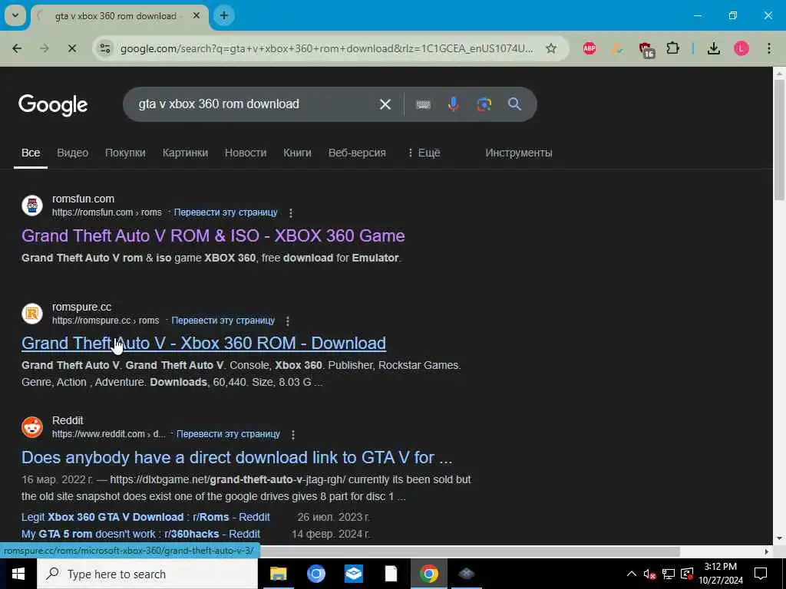786x589 pixels.
Task: Open Инструменты search tools
Action: [519, 153]
